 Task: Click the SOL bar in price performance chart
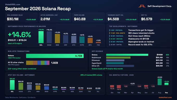click(x=41, y=37)
